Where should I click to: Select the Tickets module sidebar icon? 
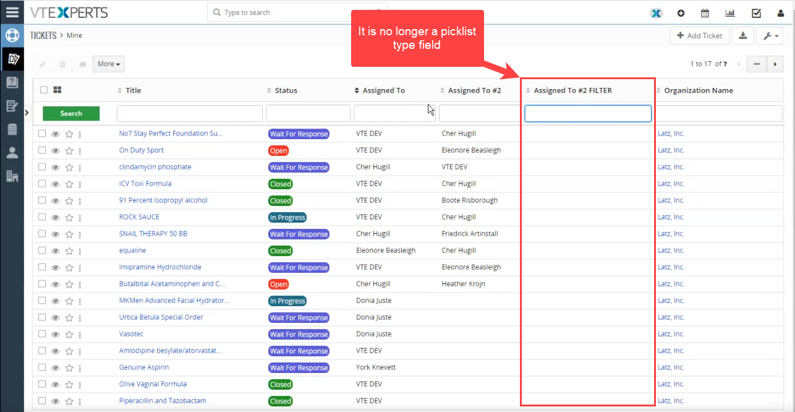click(12, 59)
